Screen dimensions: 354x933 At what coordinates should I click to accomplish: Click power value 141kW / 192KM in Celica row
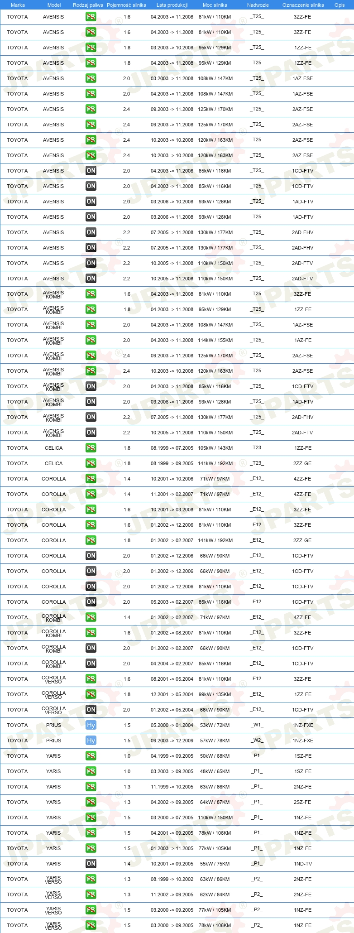click(215, 463)
